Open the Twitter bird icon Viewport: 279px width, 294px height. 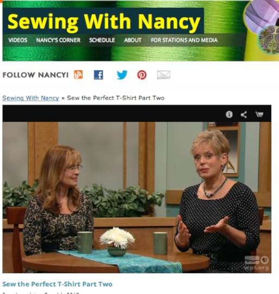(122, 75)
